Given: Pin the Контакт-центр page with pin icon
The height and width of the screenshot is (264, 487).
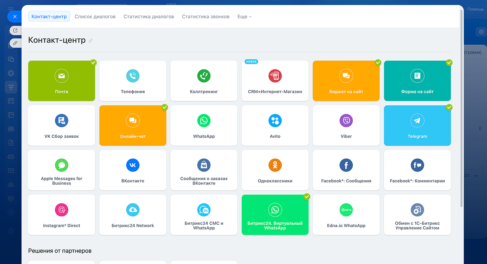Looking at the screenshot, I should [x=91, y=41].
